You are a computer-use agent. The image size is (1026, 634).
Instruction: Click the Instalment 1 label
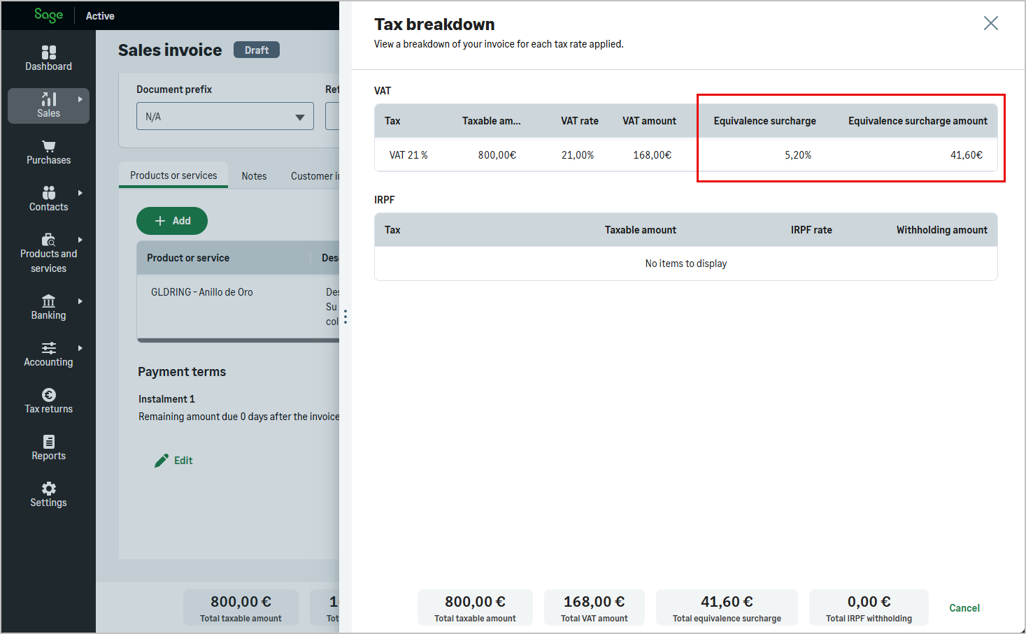pyautogui.click(x=166, y=399)
